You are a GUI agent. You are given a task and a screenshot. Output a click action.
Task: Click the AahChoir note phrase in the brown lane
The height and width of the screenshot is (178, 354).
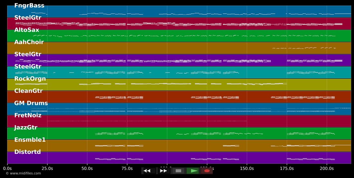coord(304,48)
